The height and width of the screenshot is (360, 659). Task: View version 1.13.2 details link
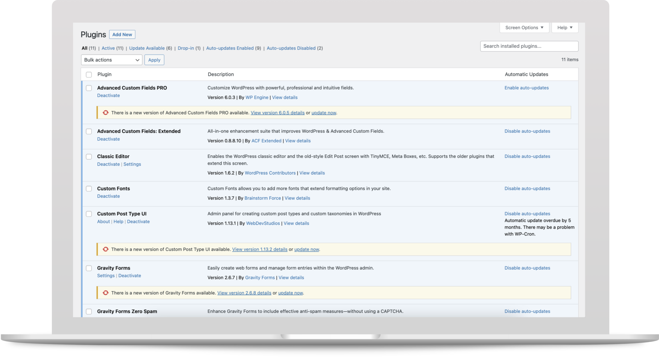tap(260, 249)
